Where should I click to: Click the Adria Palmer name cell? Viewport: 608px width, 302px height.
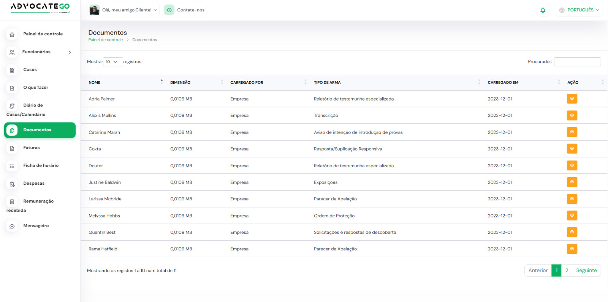click(x=101, y=99)
